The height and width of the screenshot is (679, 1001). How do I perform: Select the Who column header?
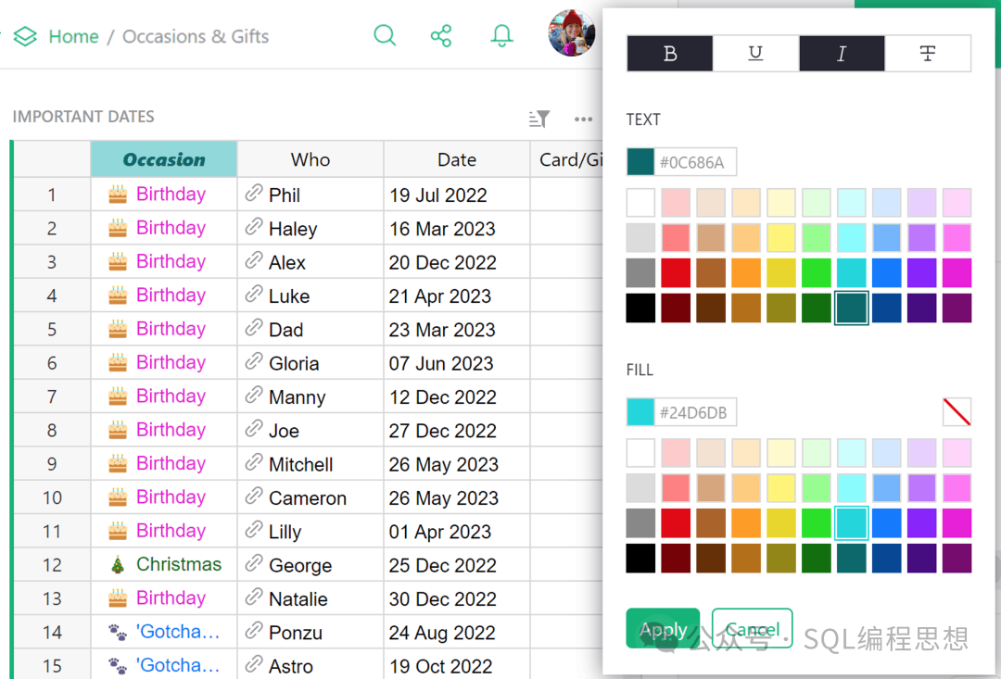(310, 159)
